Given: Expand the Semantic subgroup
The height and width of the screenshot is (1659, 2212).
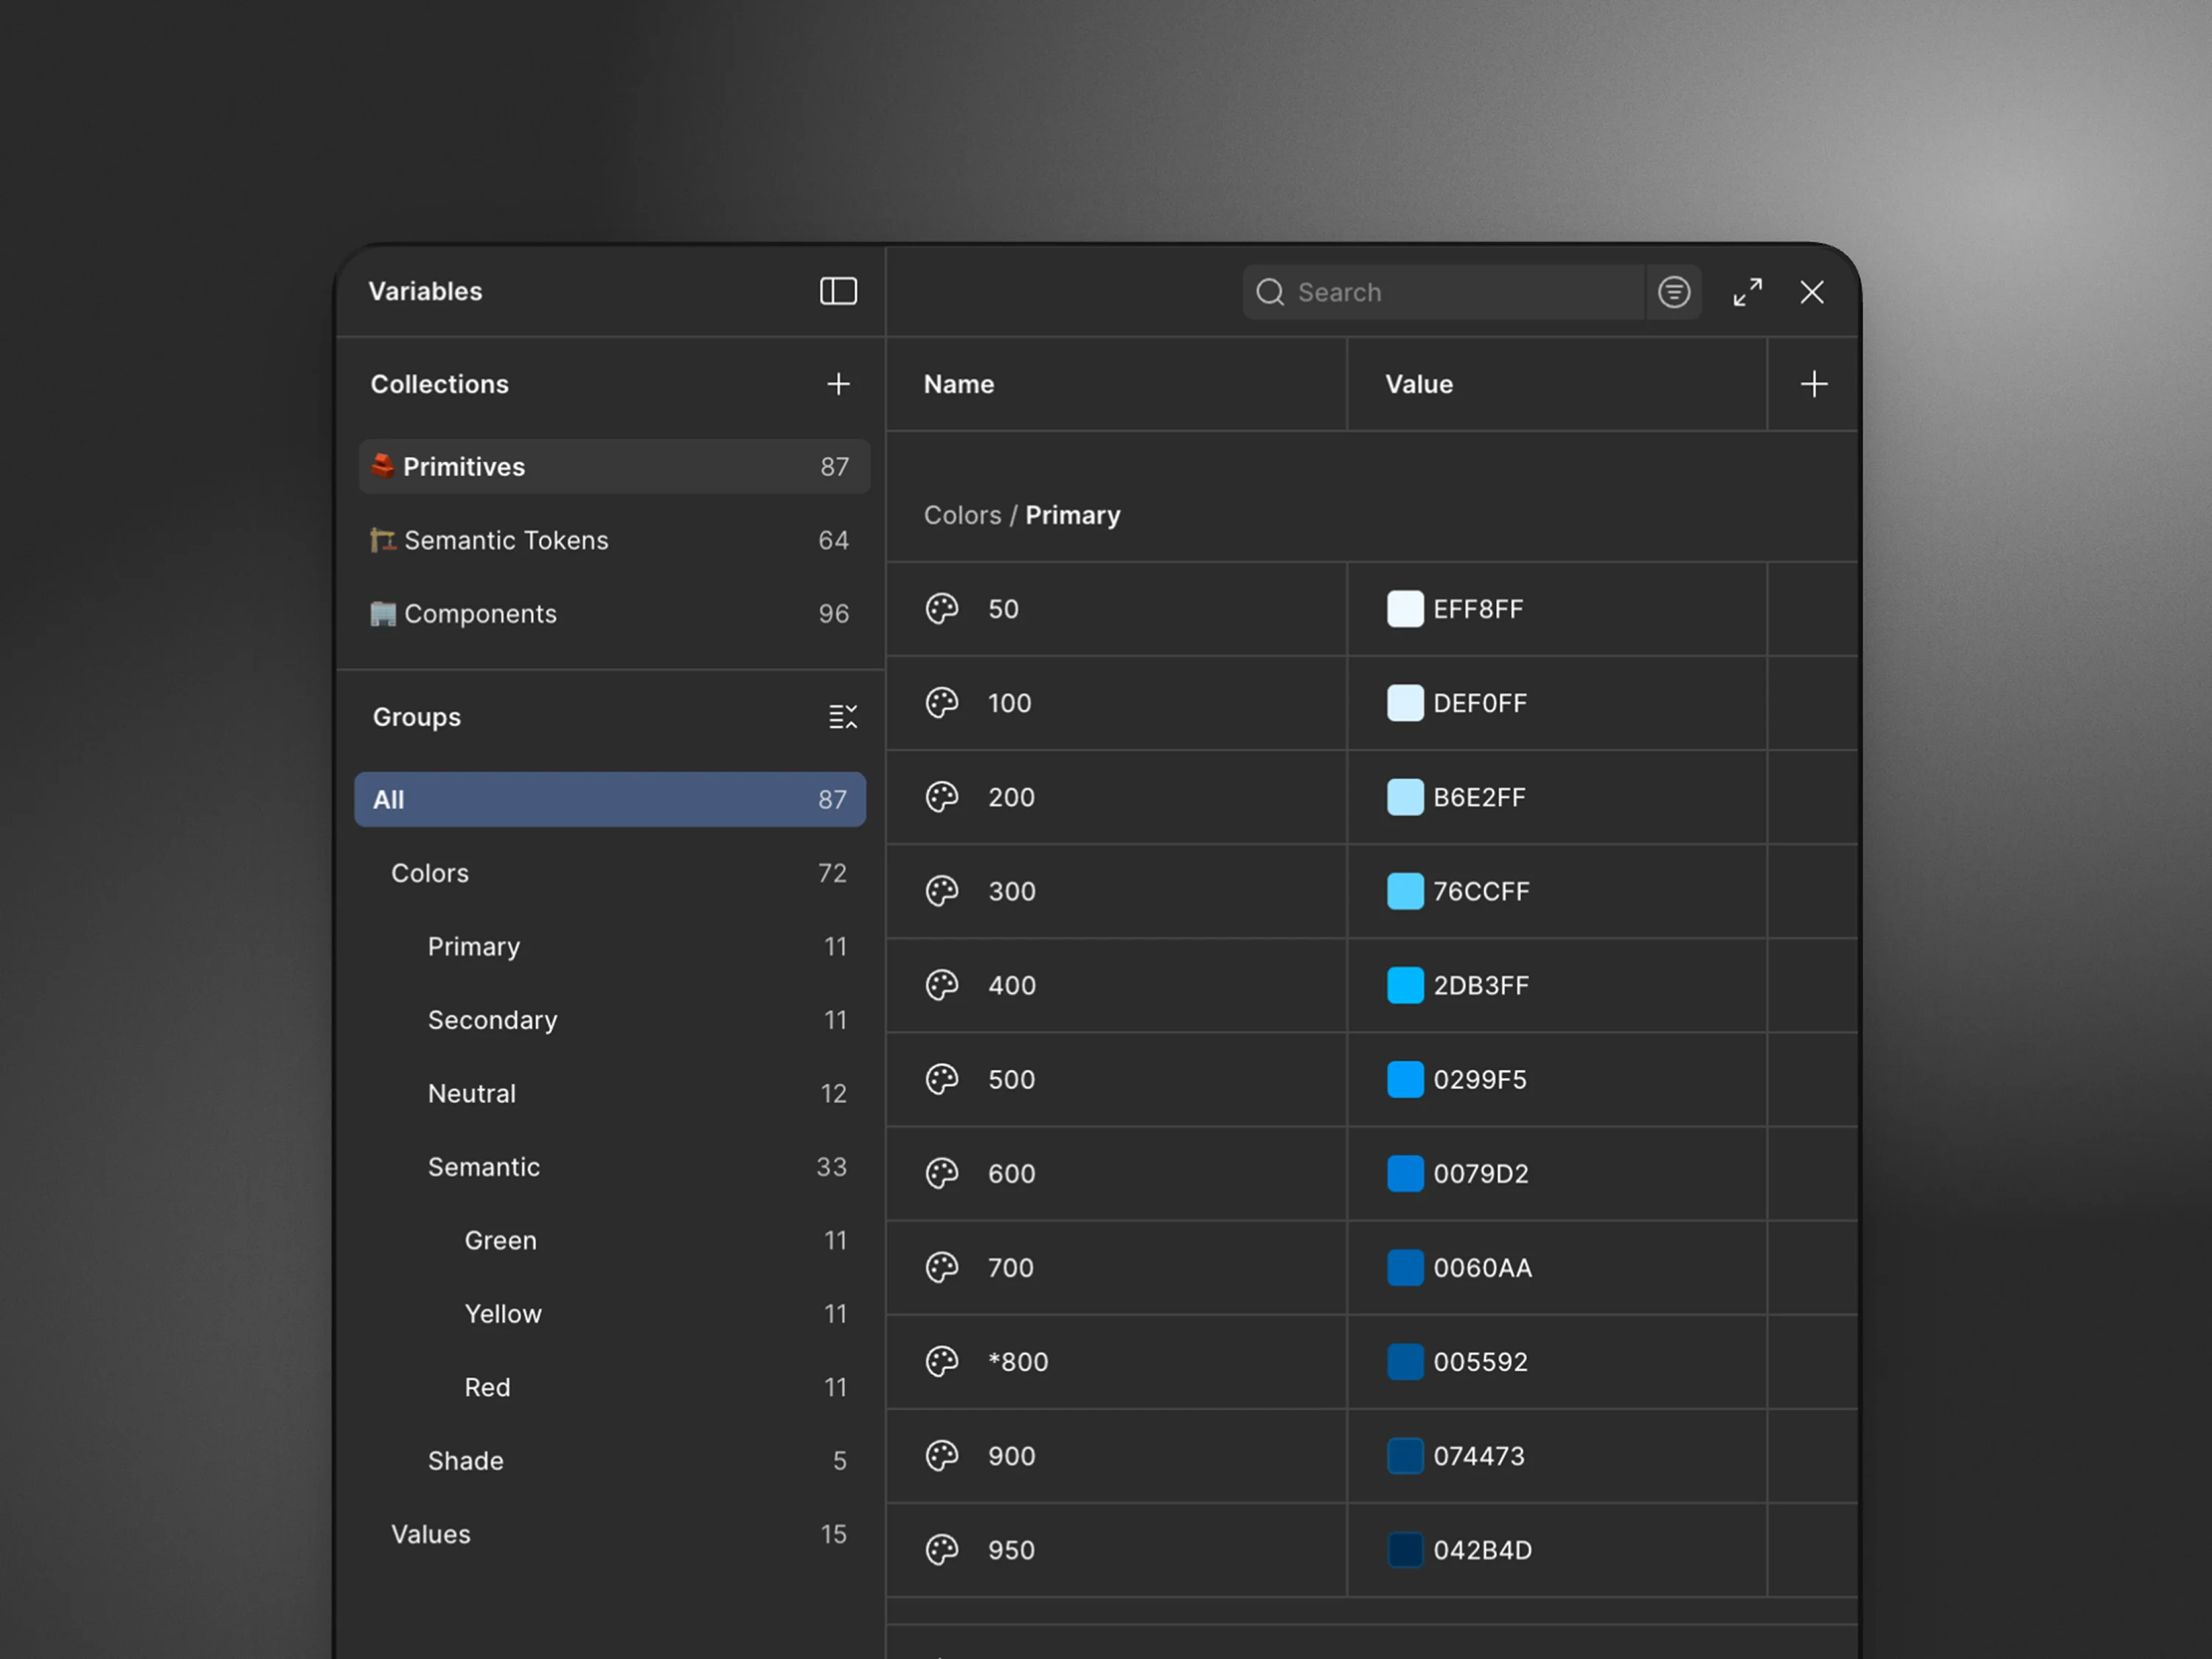Looking at the screenshot, I should click(x=484, y=1167).
